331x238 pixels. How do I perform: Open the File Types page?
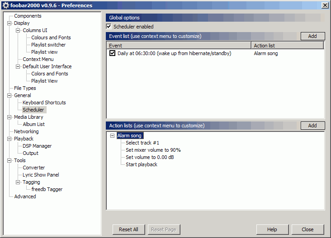point(25,88)
